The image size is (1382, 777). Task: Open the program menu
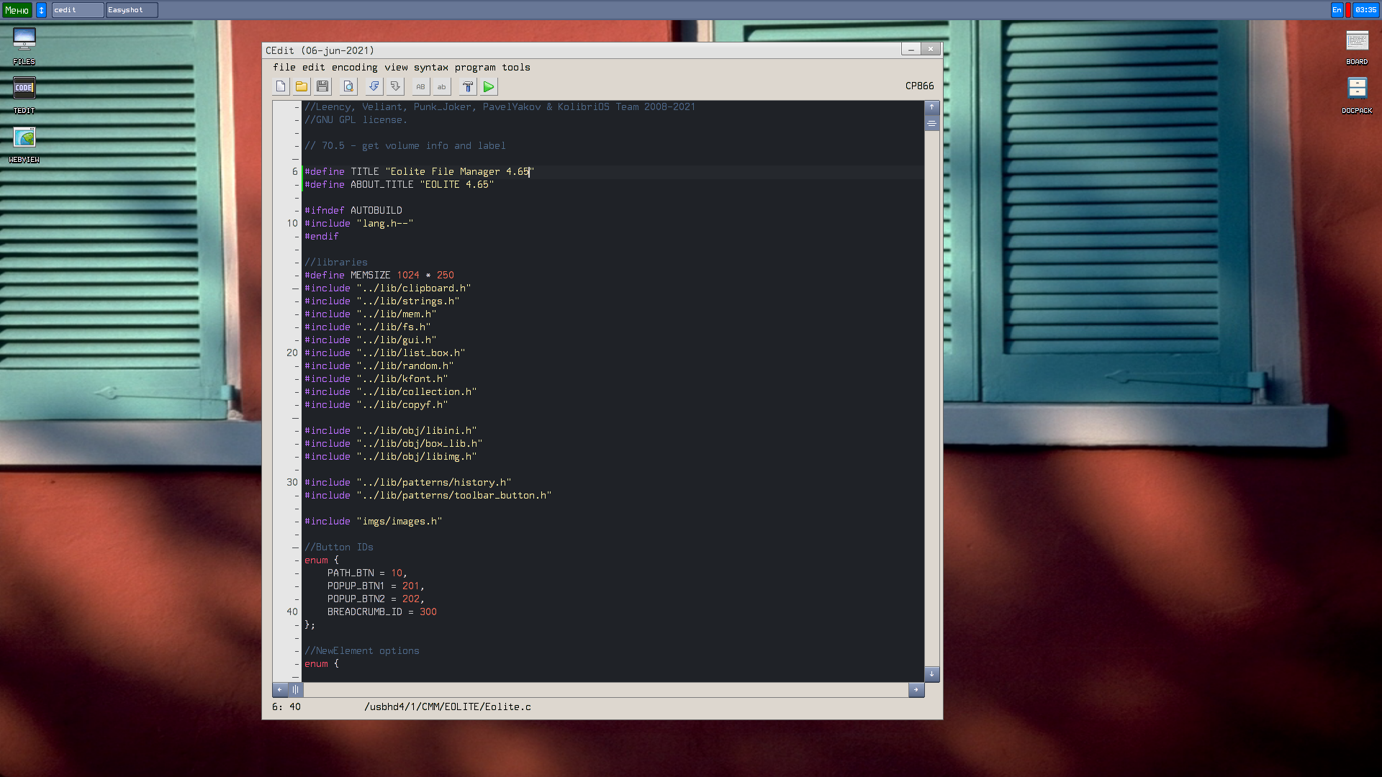474,68
